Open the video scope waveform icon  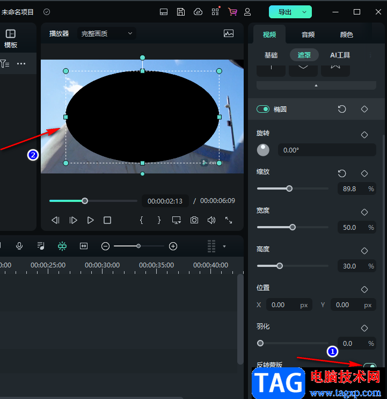[229, 33]
